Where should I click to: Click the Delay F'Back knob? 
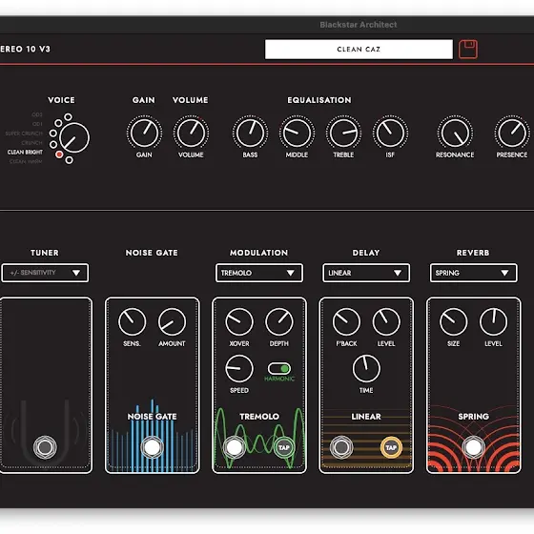(346, 322)
